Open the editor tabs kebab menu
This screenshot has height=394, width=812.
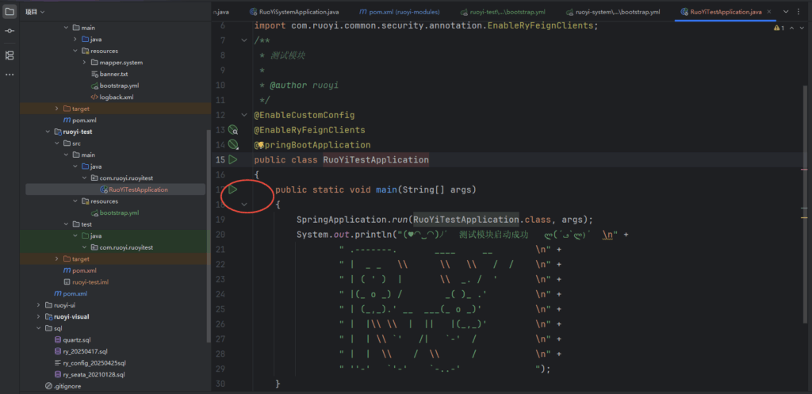[x=800, y=12]
